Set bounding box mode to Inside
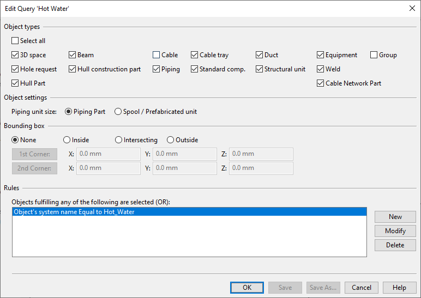421x298 pixels. pos(67,140)
